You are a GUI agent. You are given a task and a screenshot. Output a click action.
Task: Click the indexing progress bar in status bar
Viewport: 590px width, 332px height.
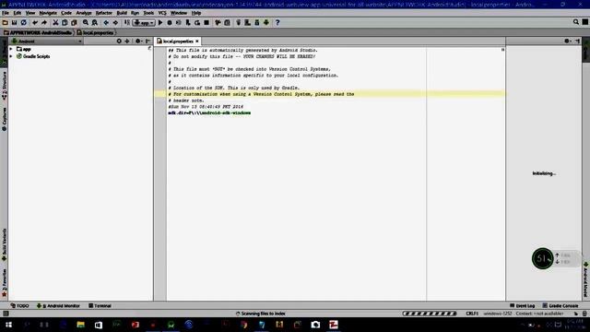[x=430, y=314]
